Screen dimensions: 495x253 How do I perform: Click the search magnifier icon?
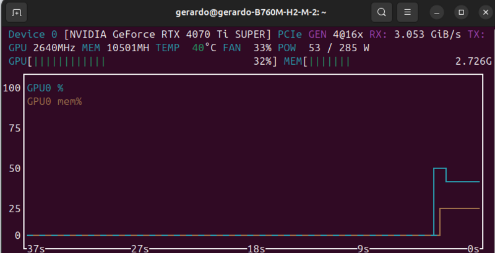point(382,12)
